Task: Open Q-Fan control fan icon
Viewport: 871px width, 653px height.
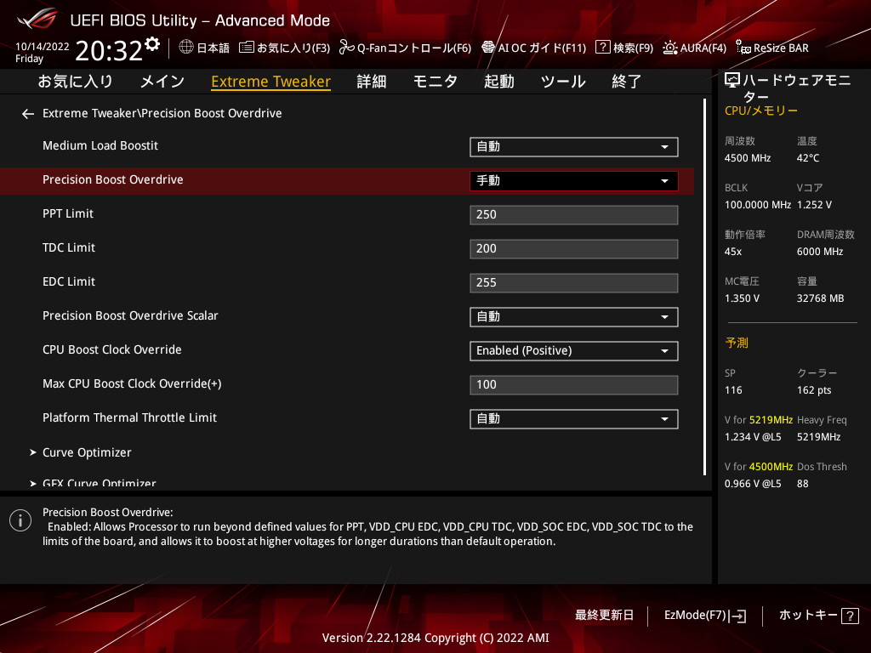Action: [x=347, y=48]
